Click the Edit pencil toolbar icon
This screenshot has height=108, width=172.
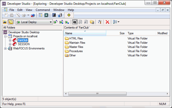(x=18, y=15)
